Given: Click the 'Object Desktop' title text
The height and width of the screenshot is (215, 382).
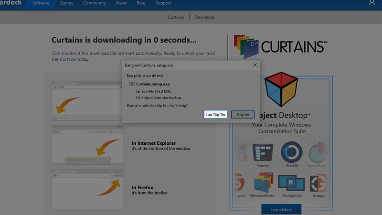Looking at the screenshot, I should tap(285, 115).
